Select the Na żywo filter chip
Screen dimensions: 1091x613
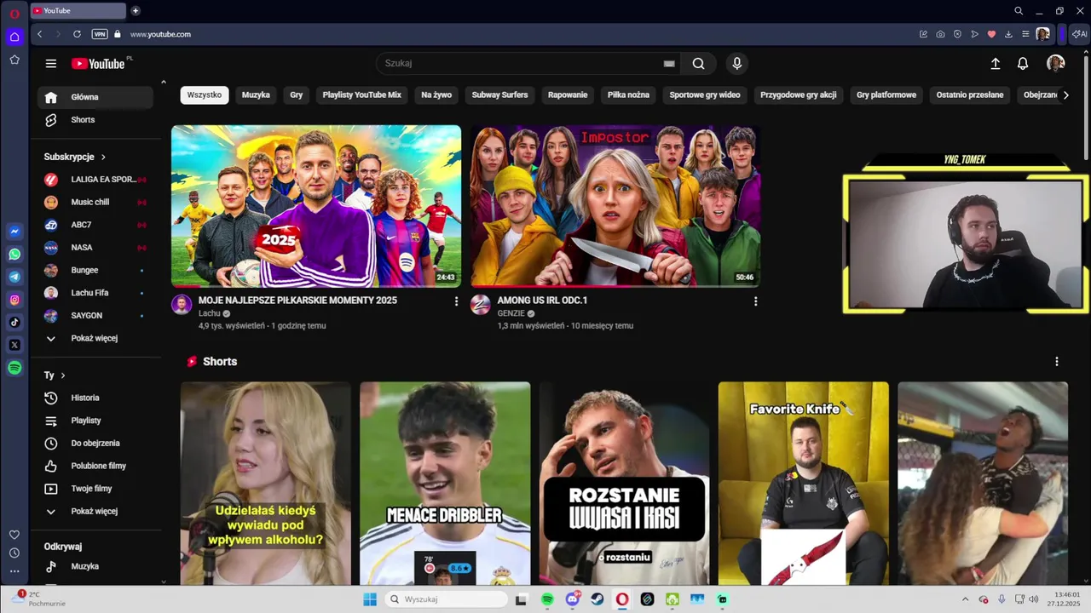point(436,95)
